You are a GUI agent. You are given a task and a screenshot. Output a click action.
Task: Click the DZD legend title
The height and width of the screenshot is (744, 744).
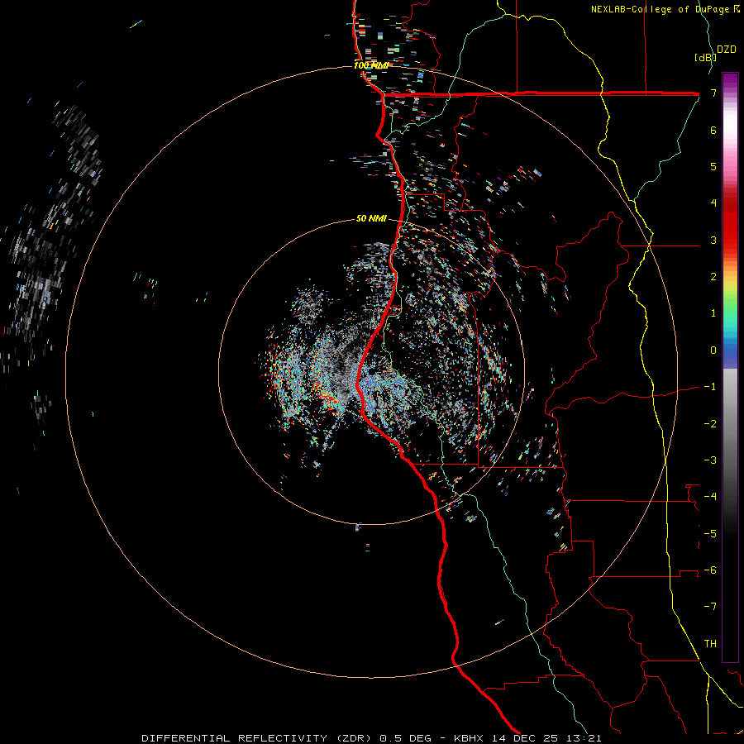(727, 50)
